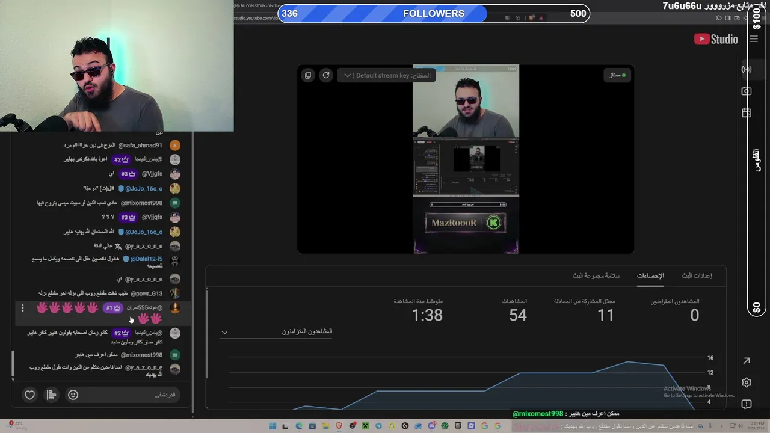Open the live Stream section in sidebar
This screenshot has height=433, width=770.
pos(747,69)
